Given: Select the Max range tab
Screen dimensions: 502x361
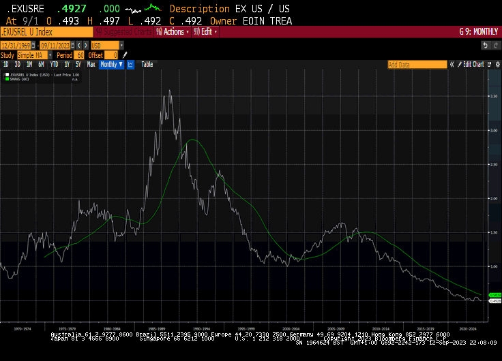Looking at the screenshot, I should click(91, 65).
